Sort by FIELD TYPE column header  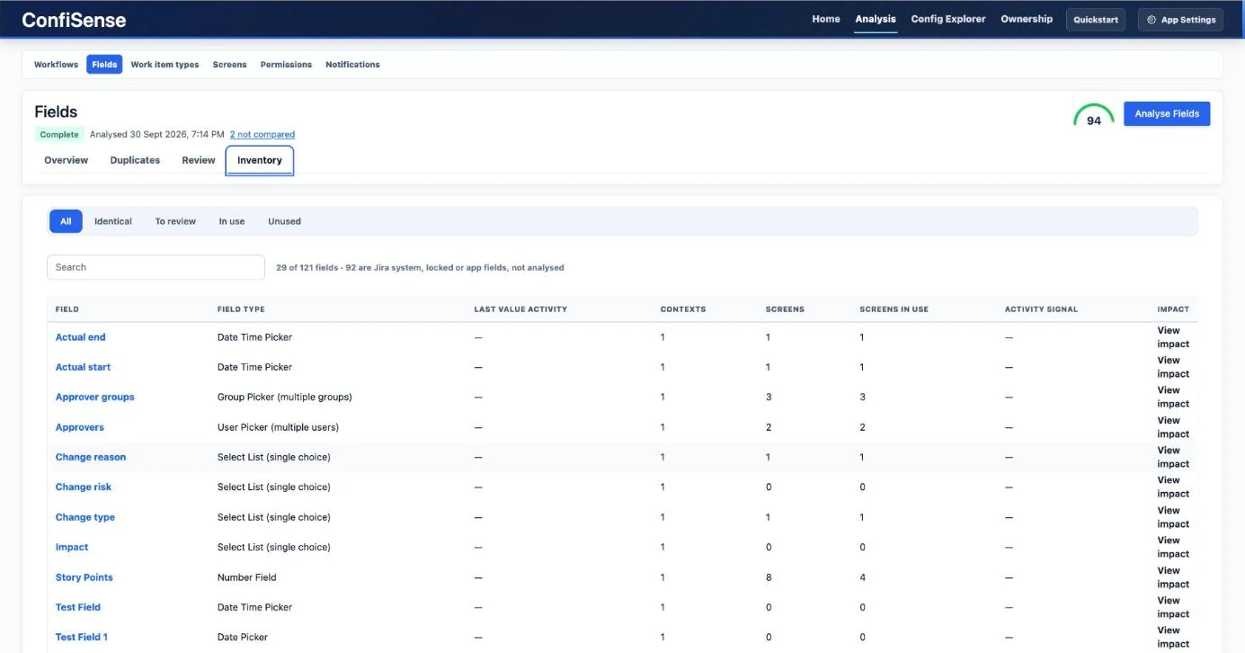click(x=241, y=309)
